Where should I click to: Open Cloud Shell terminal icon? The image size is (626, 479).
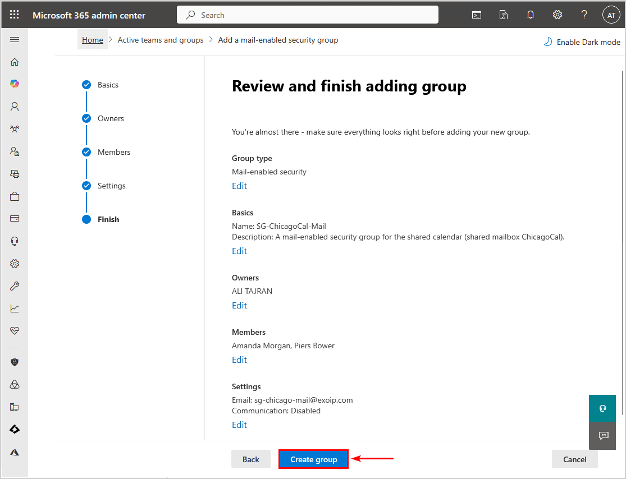tap(477, 15)
